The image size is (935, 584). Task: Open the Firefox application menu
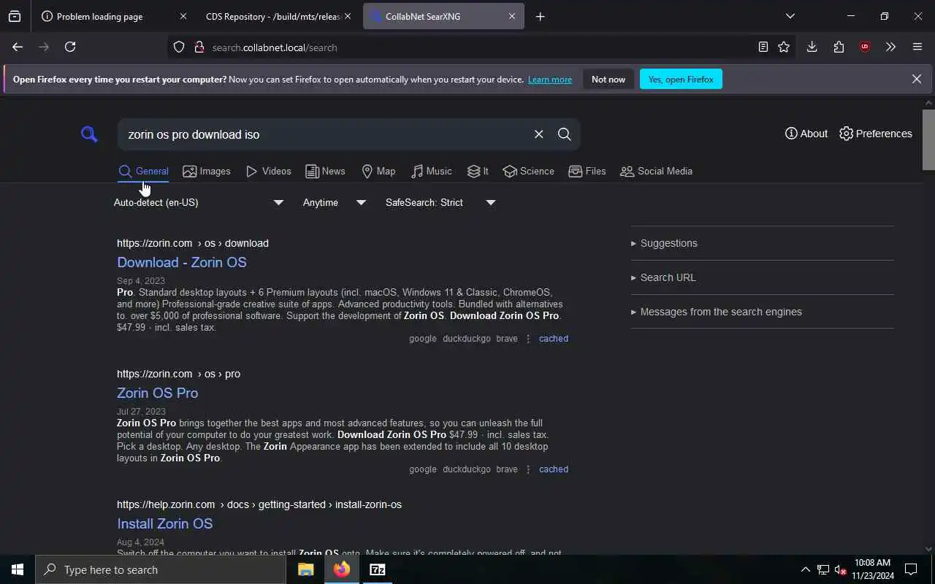[x=917, y=47]
